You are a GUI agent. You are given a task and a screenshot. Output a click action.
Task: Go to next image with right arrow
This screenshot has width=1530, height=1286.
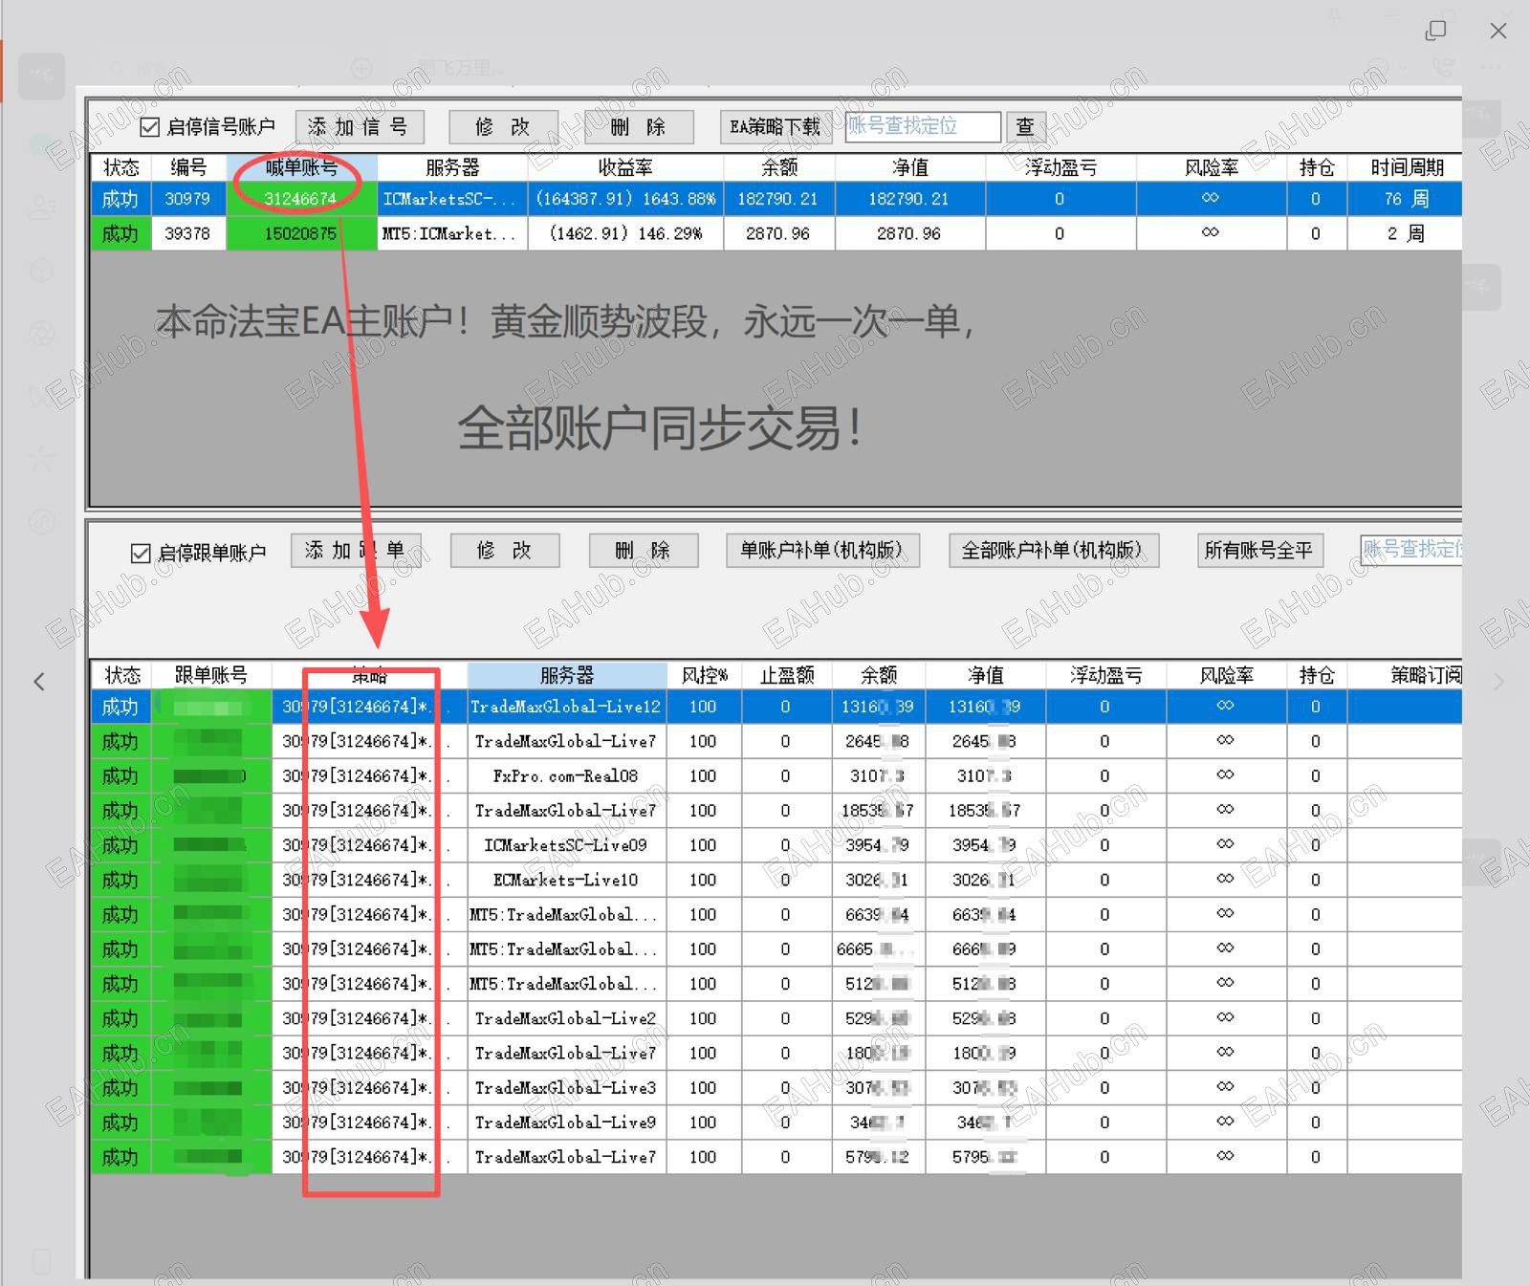click(x=1498, y=682)
